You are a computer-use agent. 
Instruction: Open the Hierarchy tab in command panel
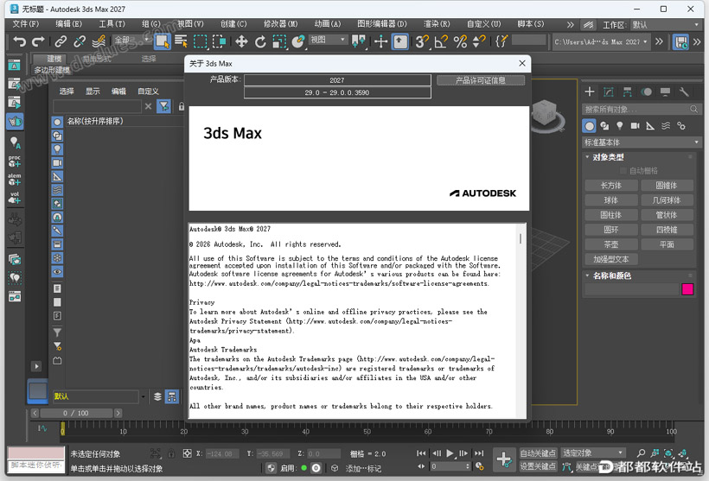(627, 92)
